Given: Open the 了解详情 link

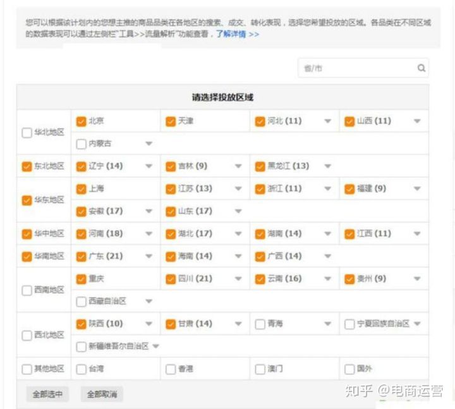Looking at the screenshot, I should pyautogui.click(x=237, y=34).
